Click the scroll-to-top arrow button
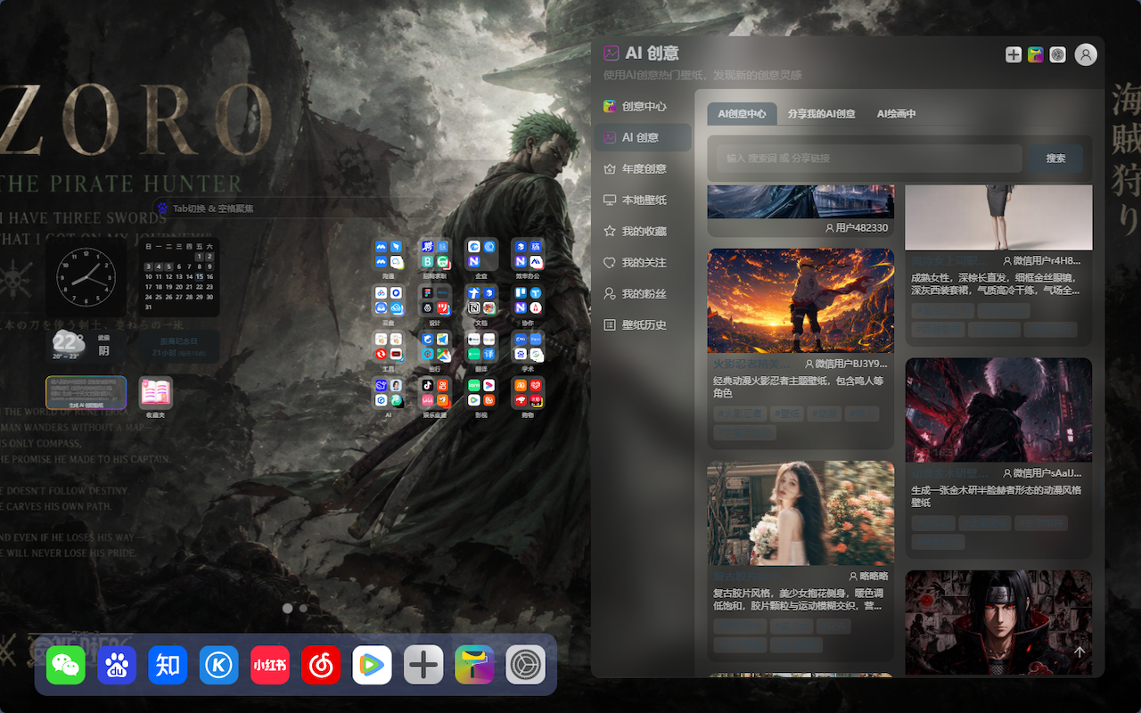1141x713 pixels. tap(1079, 652)
